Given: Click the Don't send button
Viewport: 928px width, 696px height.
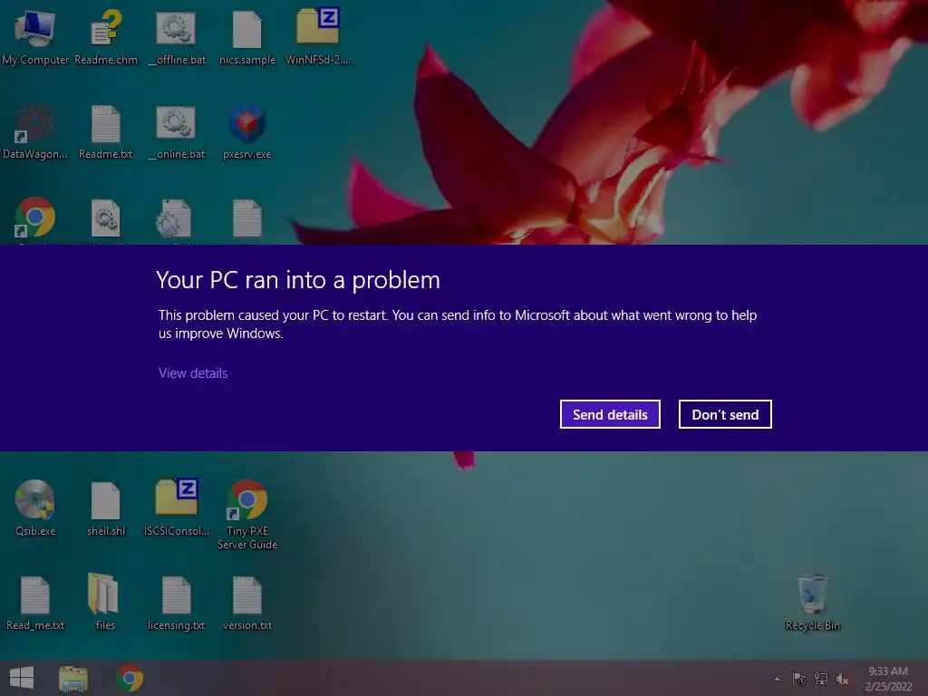Looking at the screenshot, I should [725, 414].
